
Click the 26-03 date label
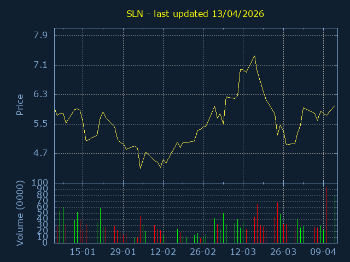click(x=283, y=252)
